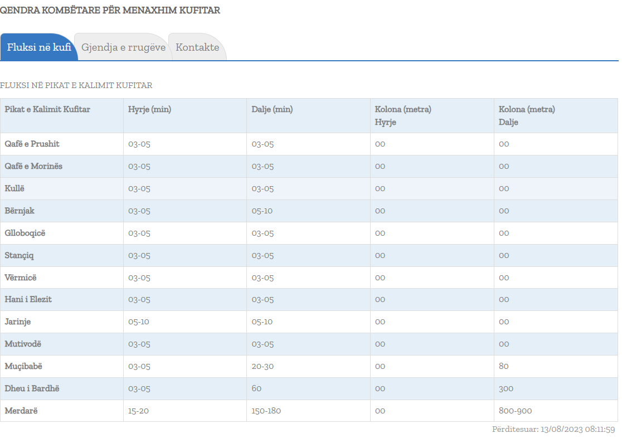The height and width of the screenshot is (443, 622).
Task: Click Bërnjak exit time cell 05-10
Action: [x=262, y=211]
